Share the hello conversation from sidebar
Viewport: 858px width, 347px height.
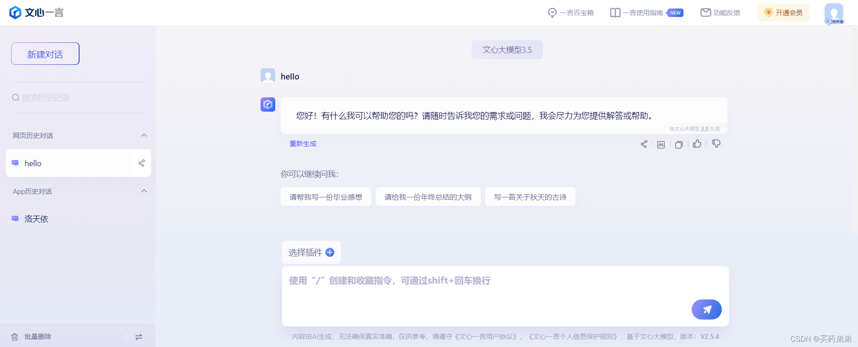(142, 163)
